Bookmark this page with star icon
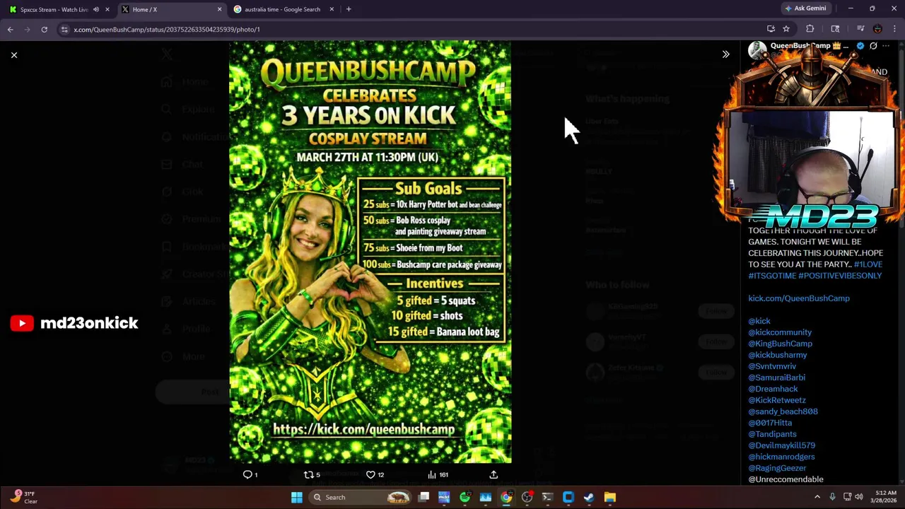The width and height of the screenshot is (905, 509). 786,29
